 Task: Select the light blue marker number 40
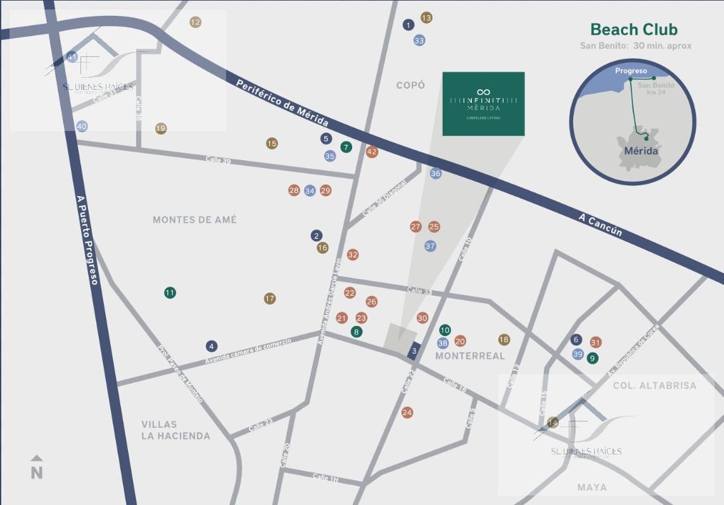point(82,126)
